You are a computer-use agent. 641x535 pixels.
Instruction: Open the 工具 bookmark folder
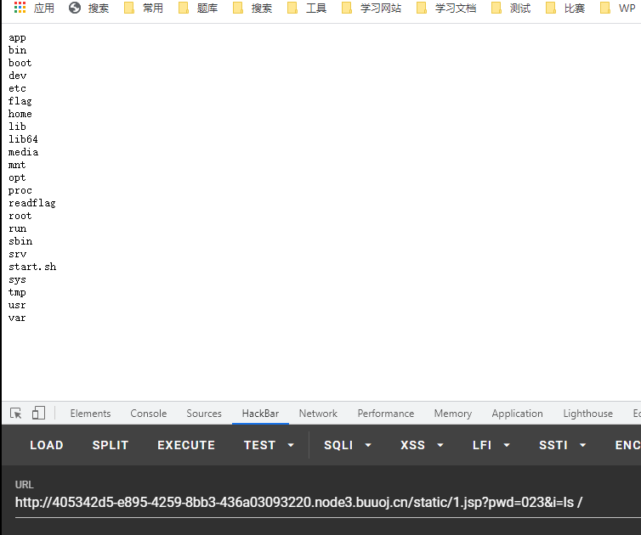(306, 8)
